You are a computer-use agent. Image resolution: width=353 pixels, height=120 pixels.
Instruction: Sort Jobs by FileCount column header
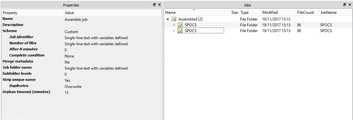307,13
